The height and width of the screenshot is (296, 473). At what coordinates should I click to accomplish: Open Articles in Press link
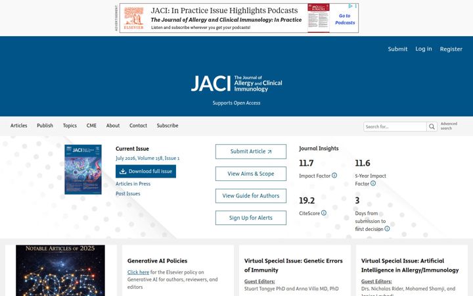133,184
